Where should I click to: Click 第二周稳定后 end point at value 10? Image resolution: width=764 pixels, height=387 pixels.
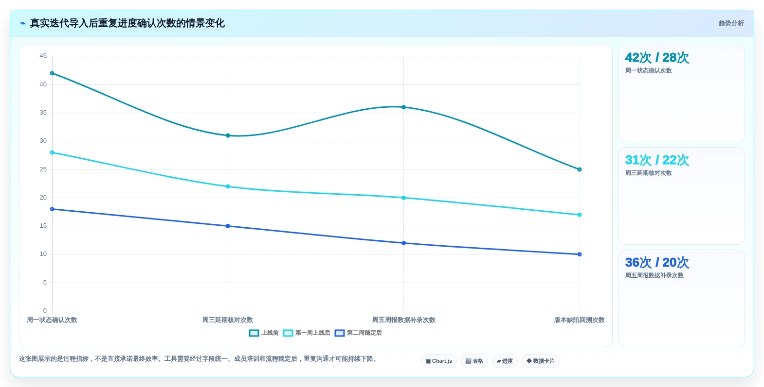tap(579, 254)
